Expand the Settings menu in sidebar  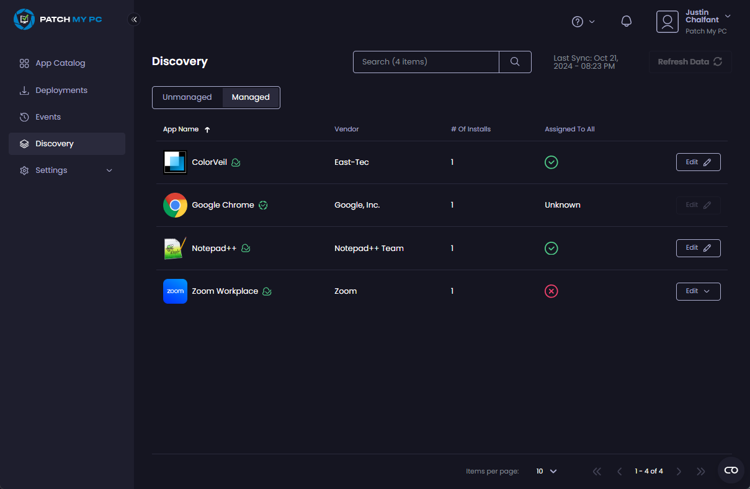[x=67, y=170]
